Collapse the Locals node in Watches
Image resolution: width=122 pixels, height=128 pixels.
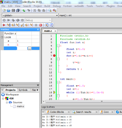click(2, 37)
